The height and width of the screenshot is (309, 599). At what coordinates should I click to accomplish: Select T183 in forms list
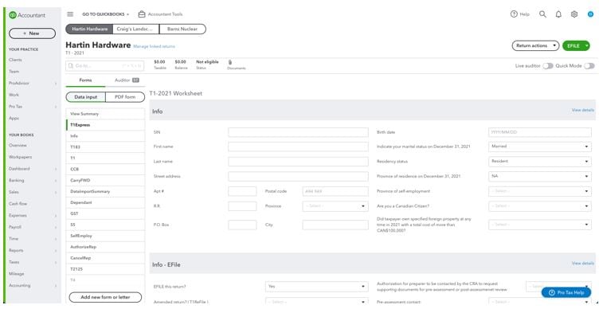pyautogui.click(x=105, y=147)
